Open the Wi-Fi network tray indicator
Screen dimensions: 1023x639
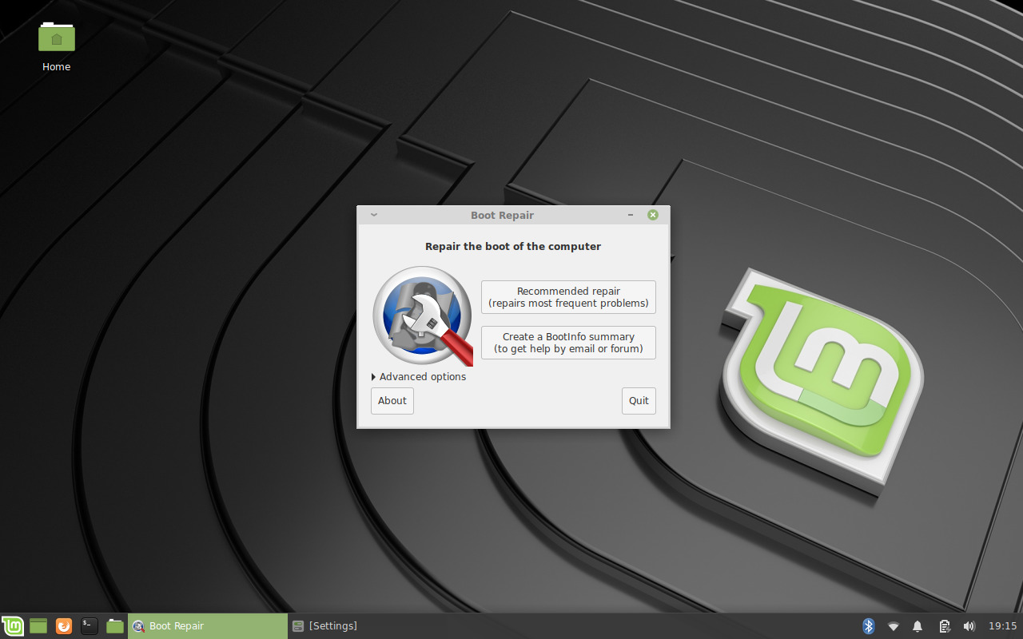point(894,626)
